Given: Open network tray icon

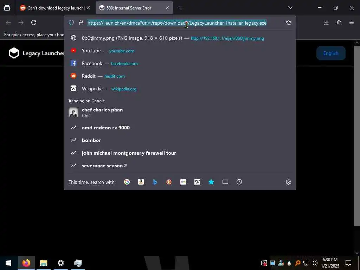Looking at the screenshot, I should pos(306,263).
